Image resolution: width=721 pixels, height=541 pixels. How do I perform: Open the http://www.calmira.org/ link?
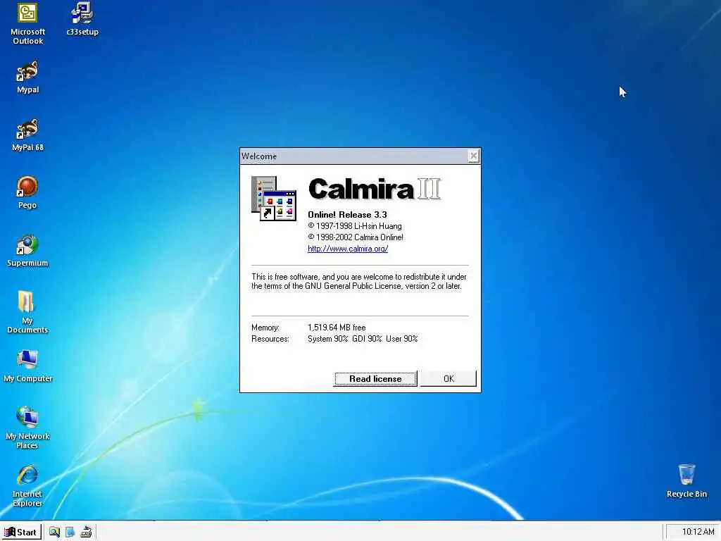[x=348, y=249]
